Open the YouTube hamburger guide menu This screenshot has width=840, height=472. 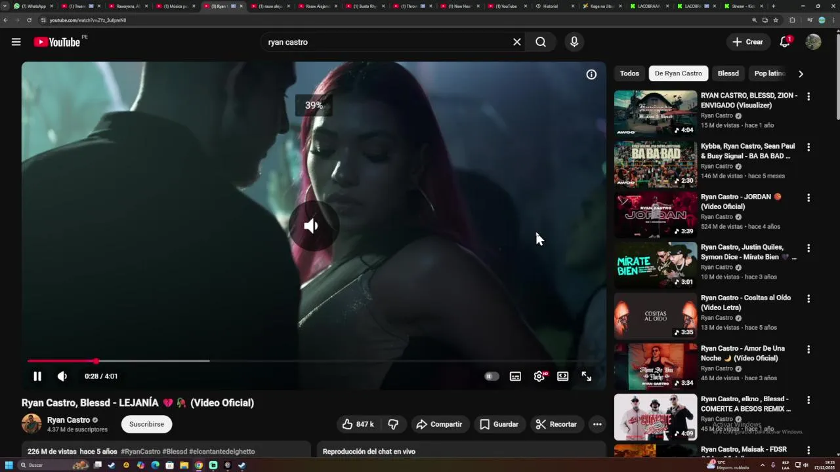pos(16,42)
